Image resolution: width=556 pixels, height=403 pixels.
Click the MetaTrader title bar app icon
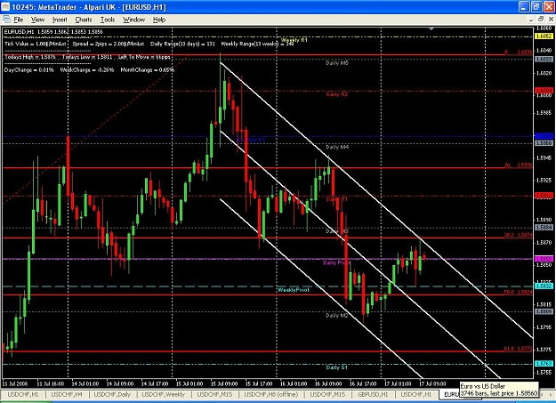coord(5,7)
